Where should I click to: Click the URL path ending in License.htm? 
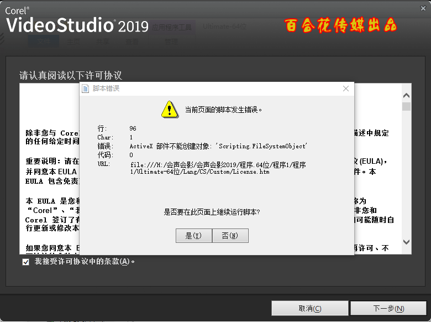tap(218, 168)
